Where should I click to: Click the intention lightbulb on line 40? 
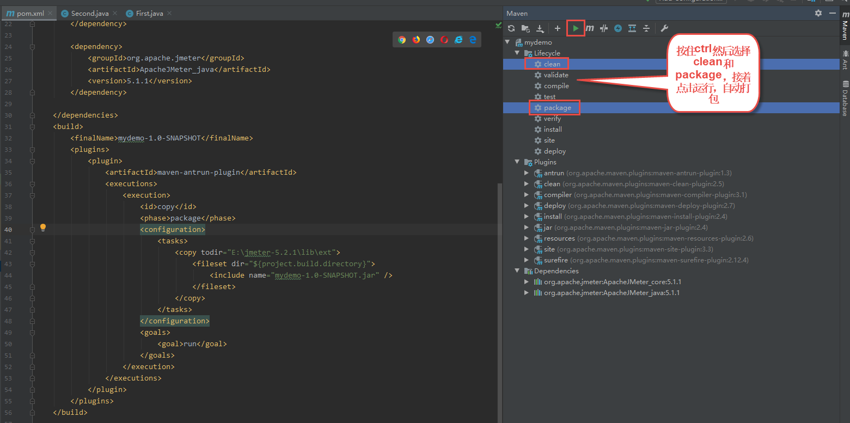43,228
